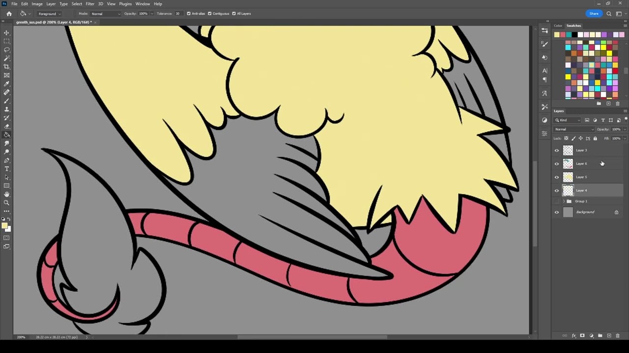The height and width of the screenshot is (353, 629).
Task: Open the Edit Toolbar ellipsis menu
Action: (7, 211)
